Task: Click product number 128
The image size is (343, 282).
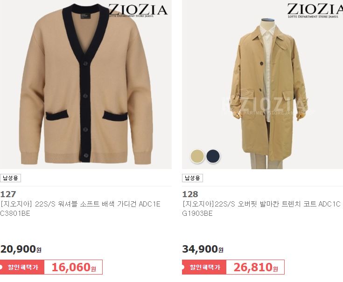Action: 190,194
